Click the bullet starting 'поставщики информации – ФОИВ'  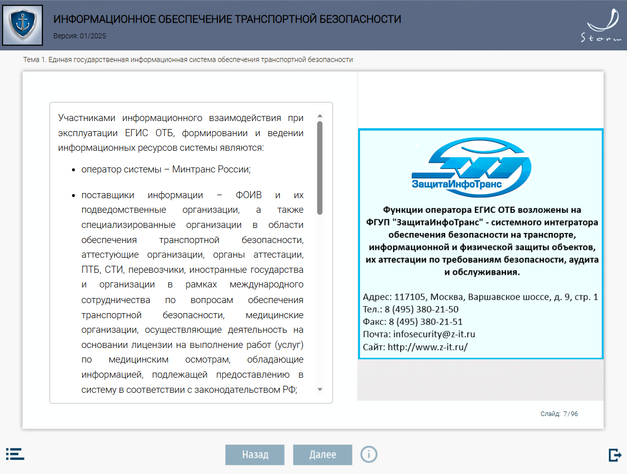click(x=193, y=292)
